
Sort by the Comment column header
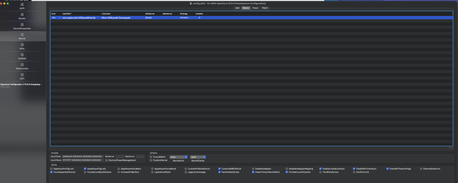pos(123,14)
